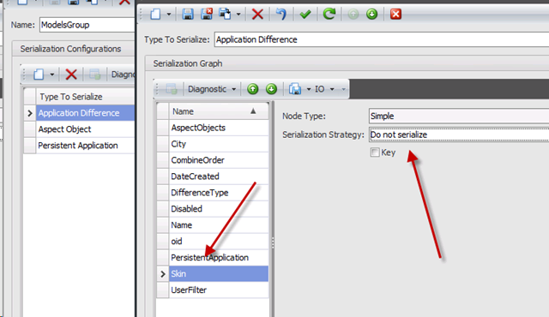Click the Previous record up arrow in top toolbar

pos(353,15)
